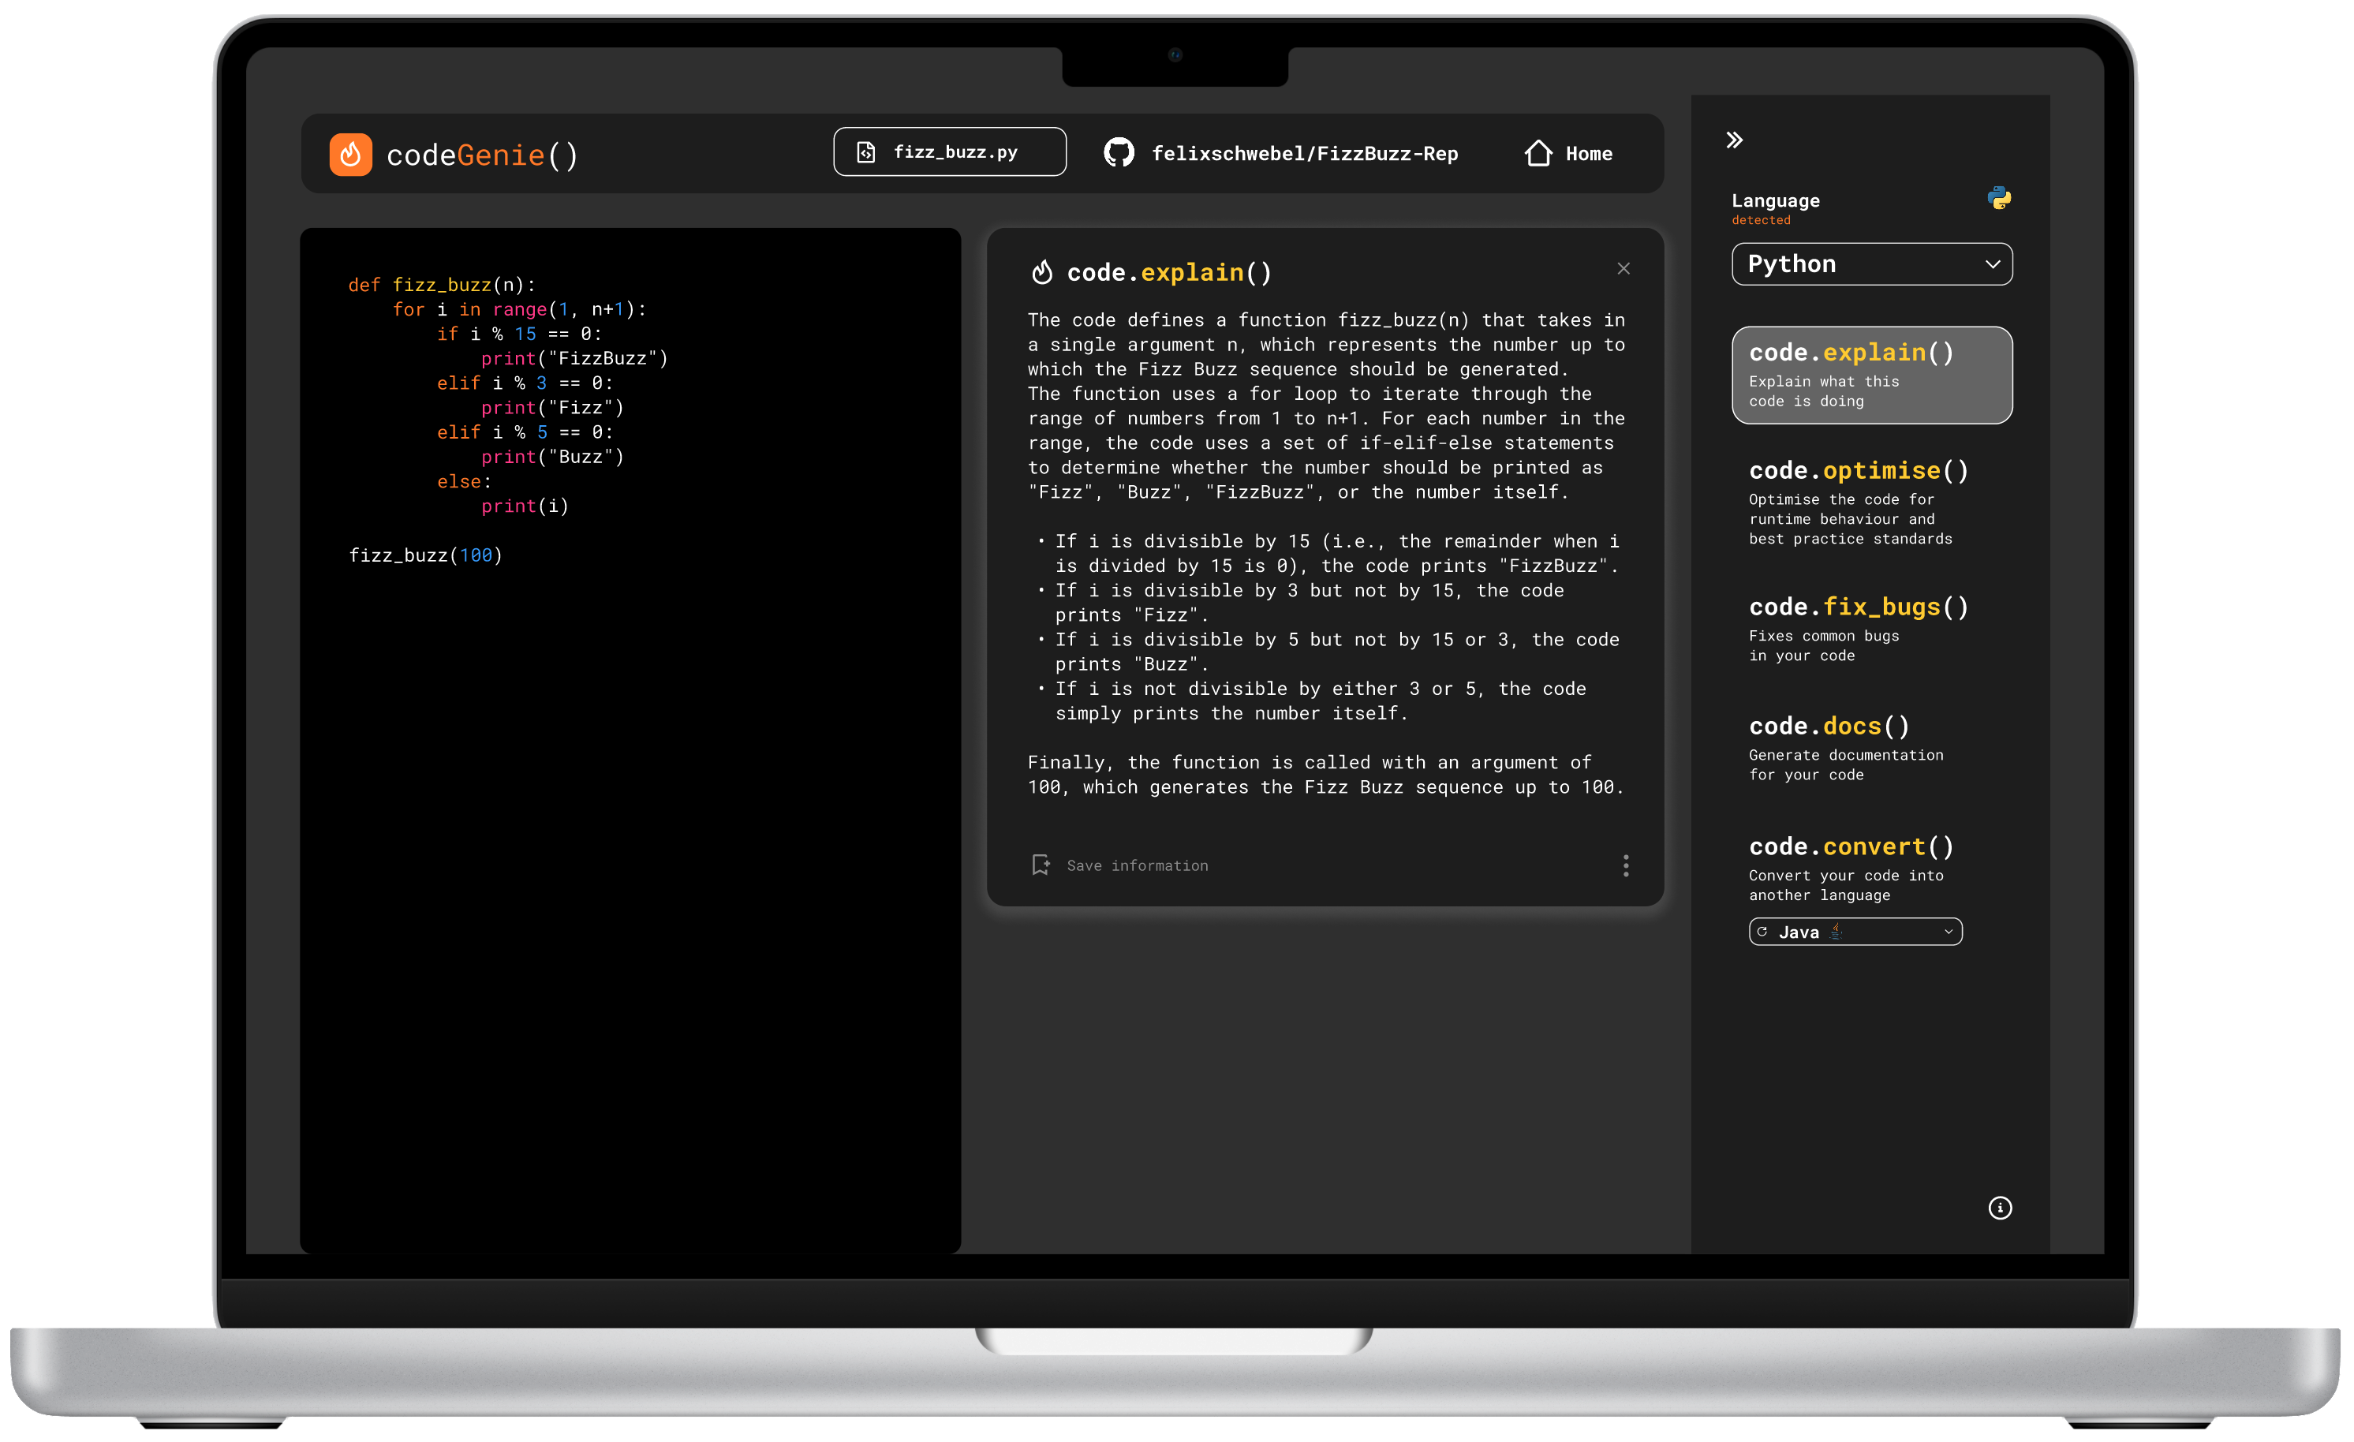Click the codeGenie flame logo

click(350, 154)
